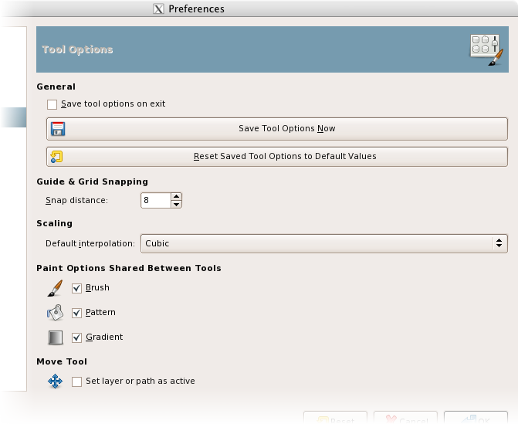Click the floppy disk save icon

(x=57, y=129)
